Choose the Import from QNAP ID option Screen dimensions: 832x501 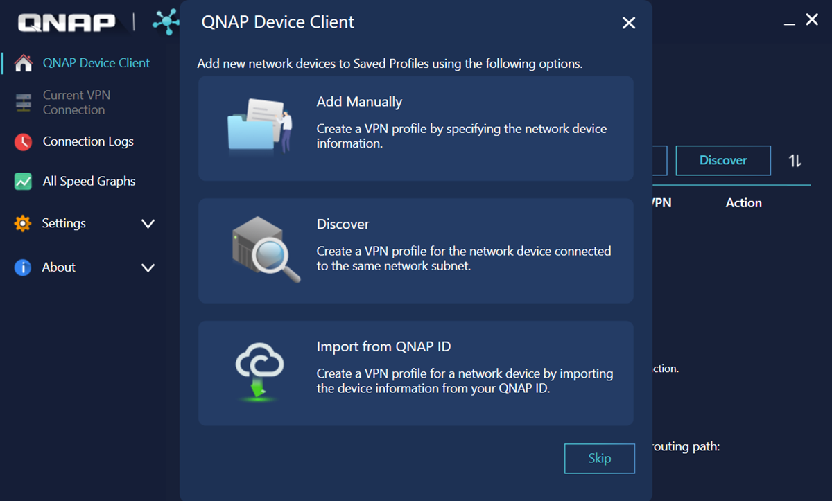point(416,372)
